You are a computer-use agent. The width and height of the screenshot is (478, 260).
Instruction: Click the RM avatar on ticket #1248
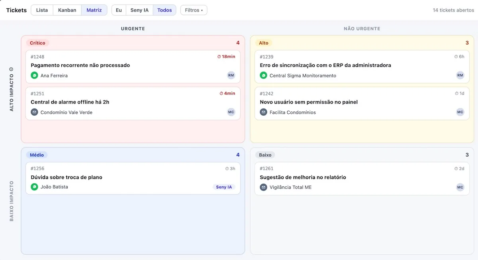click(231, 75)
